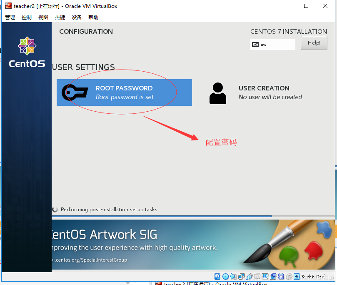Image resolution: width=337 pixels, height=285 pixels.
Task: Click the CENTOS 7 INSTALLATION heading
Action: pos(289,32)
